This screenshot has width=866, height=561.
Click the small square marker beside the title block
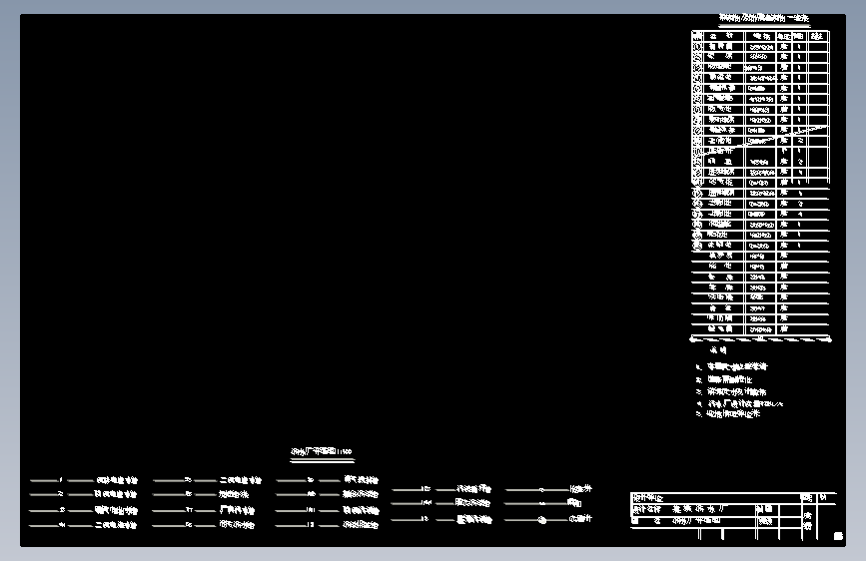tap(838, 536)
